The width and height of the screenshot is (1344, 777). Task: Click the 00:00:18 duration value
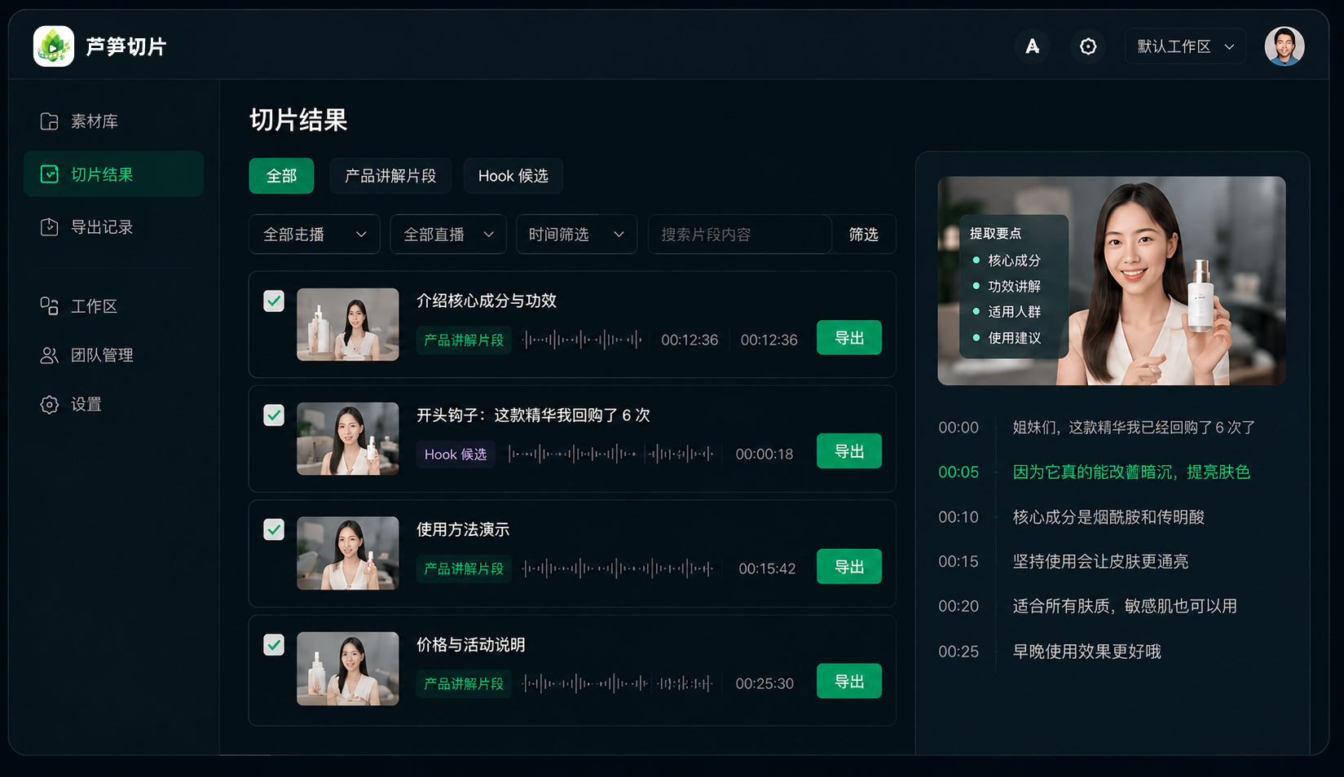pyautogui.click(x=765, y=454)
